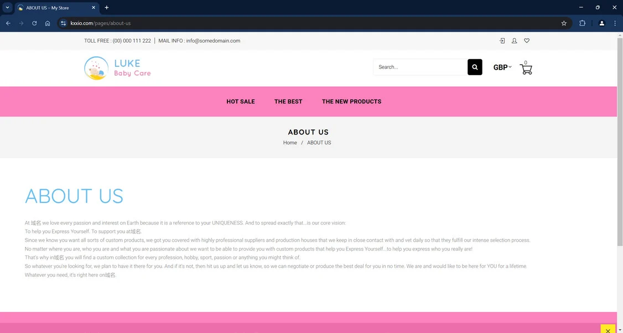Click the line starting "So whatever you're looking for"

click(276, 266)
